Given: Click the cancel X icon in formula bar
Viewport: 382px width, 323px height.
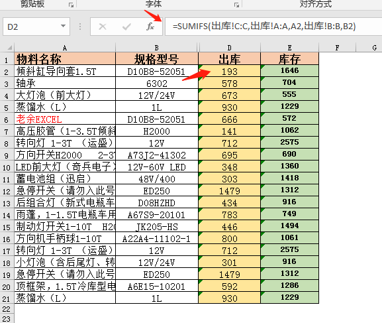Looking at the screenshot, I should [103, 27].
